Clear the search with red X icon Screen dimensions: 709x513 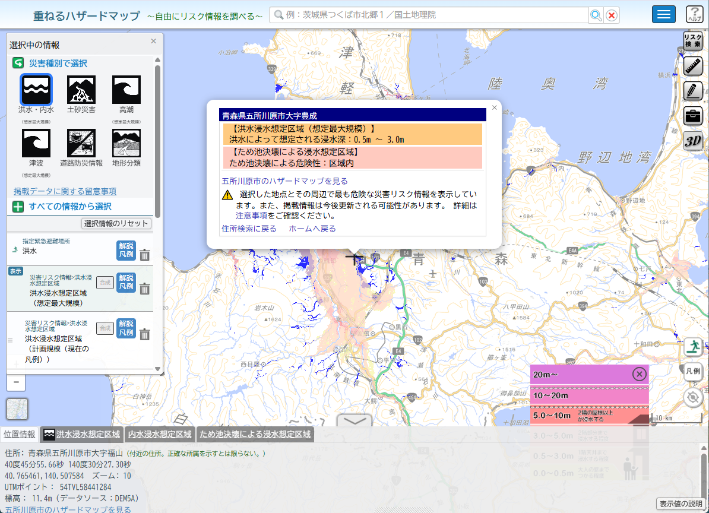(612, 15)
